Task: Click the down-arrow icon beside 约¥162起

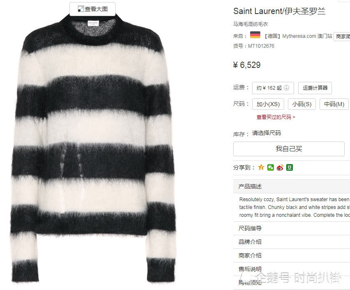Action: tap(286, 88)
